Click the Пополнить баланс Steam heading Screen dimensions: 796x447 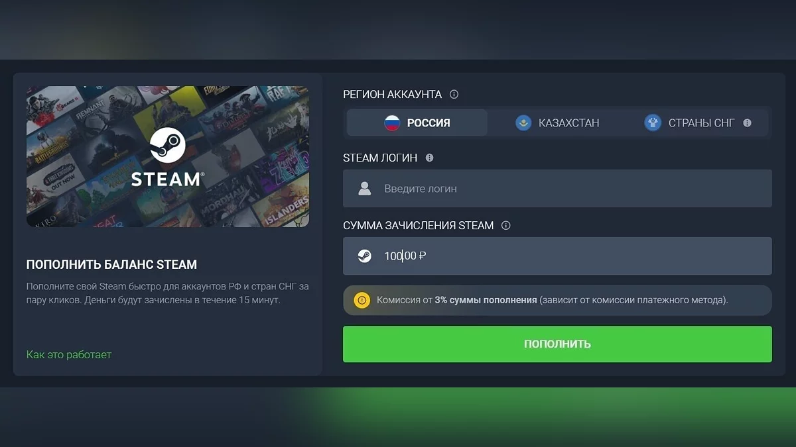(x=111, y=264)
